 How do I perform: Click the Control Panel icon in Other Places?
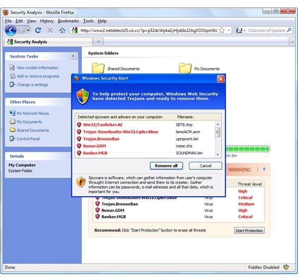[12, 139]
